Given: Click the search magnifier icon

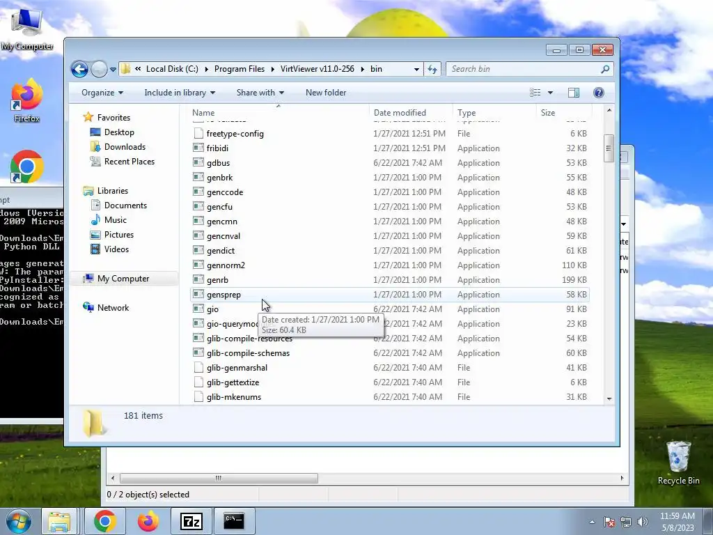Looking at the screenshot, I should coord(605,69).
